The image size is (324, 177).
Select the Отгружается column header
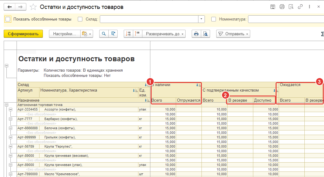pos(188,100)
